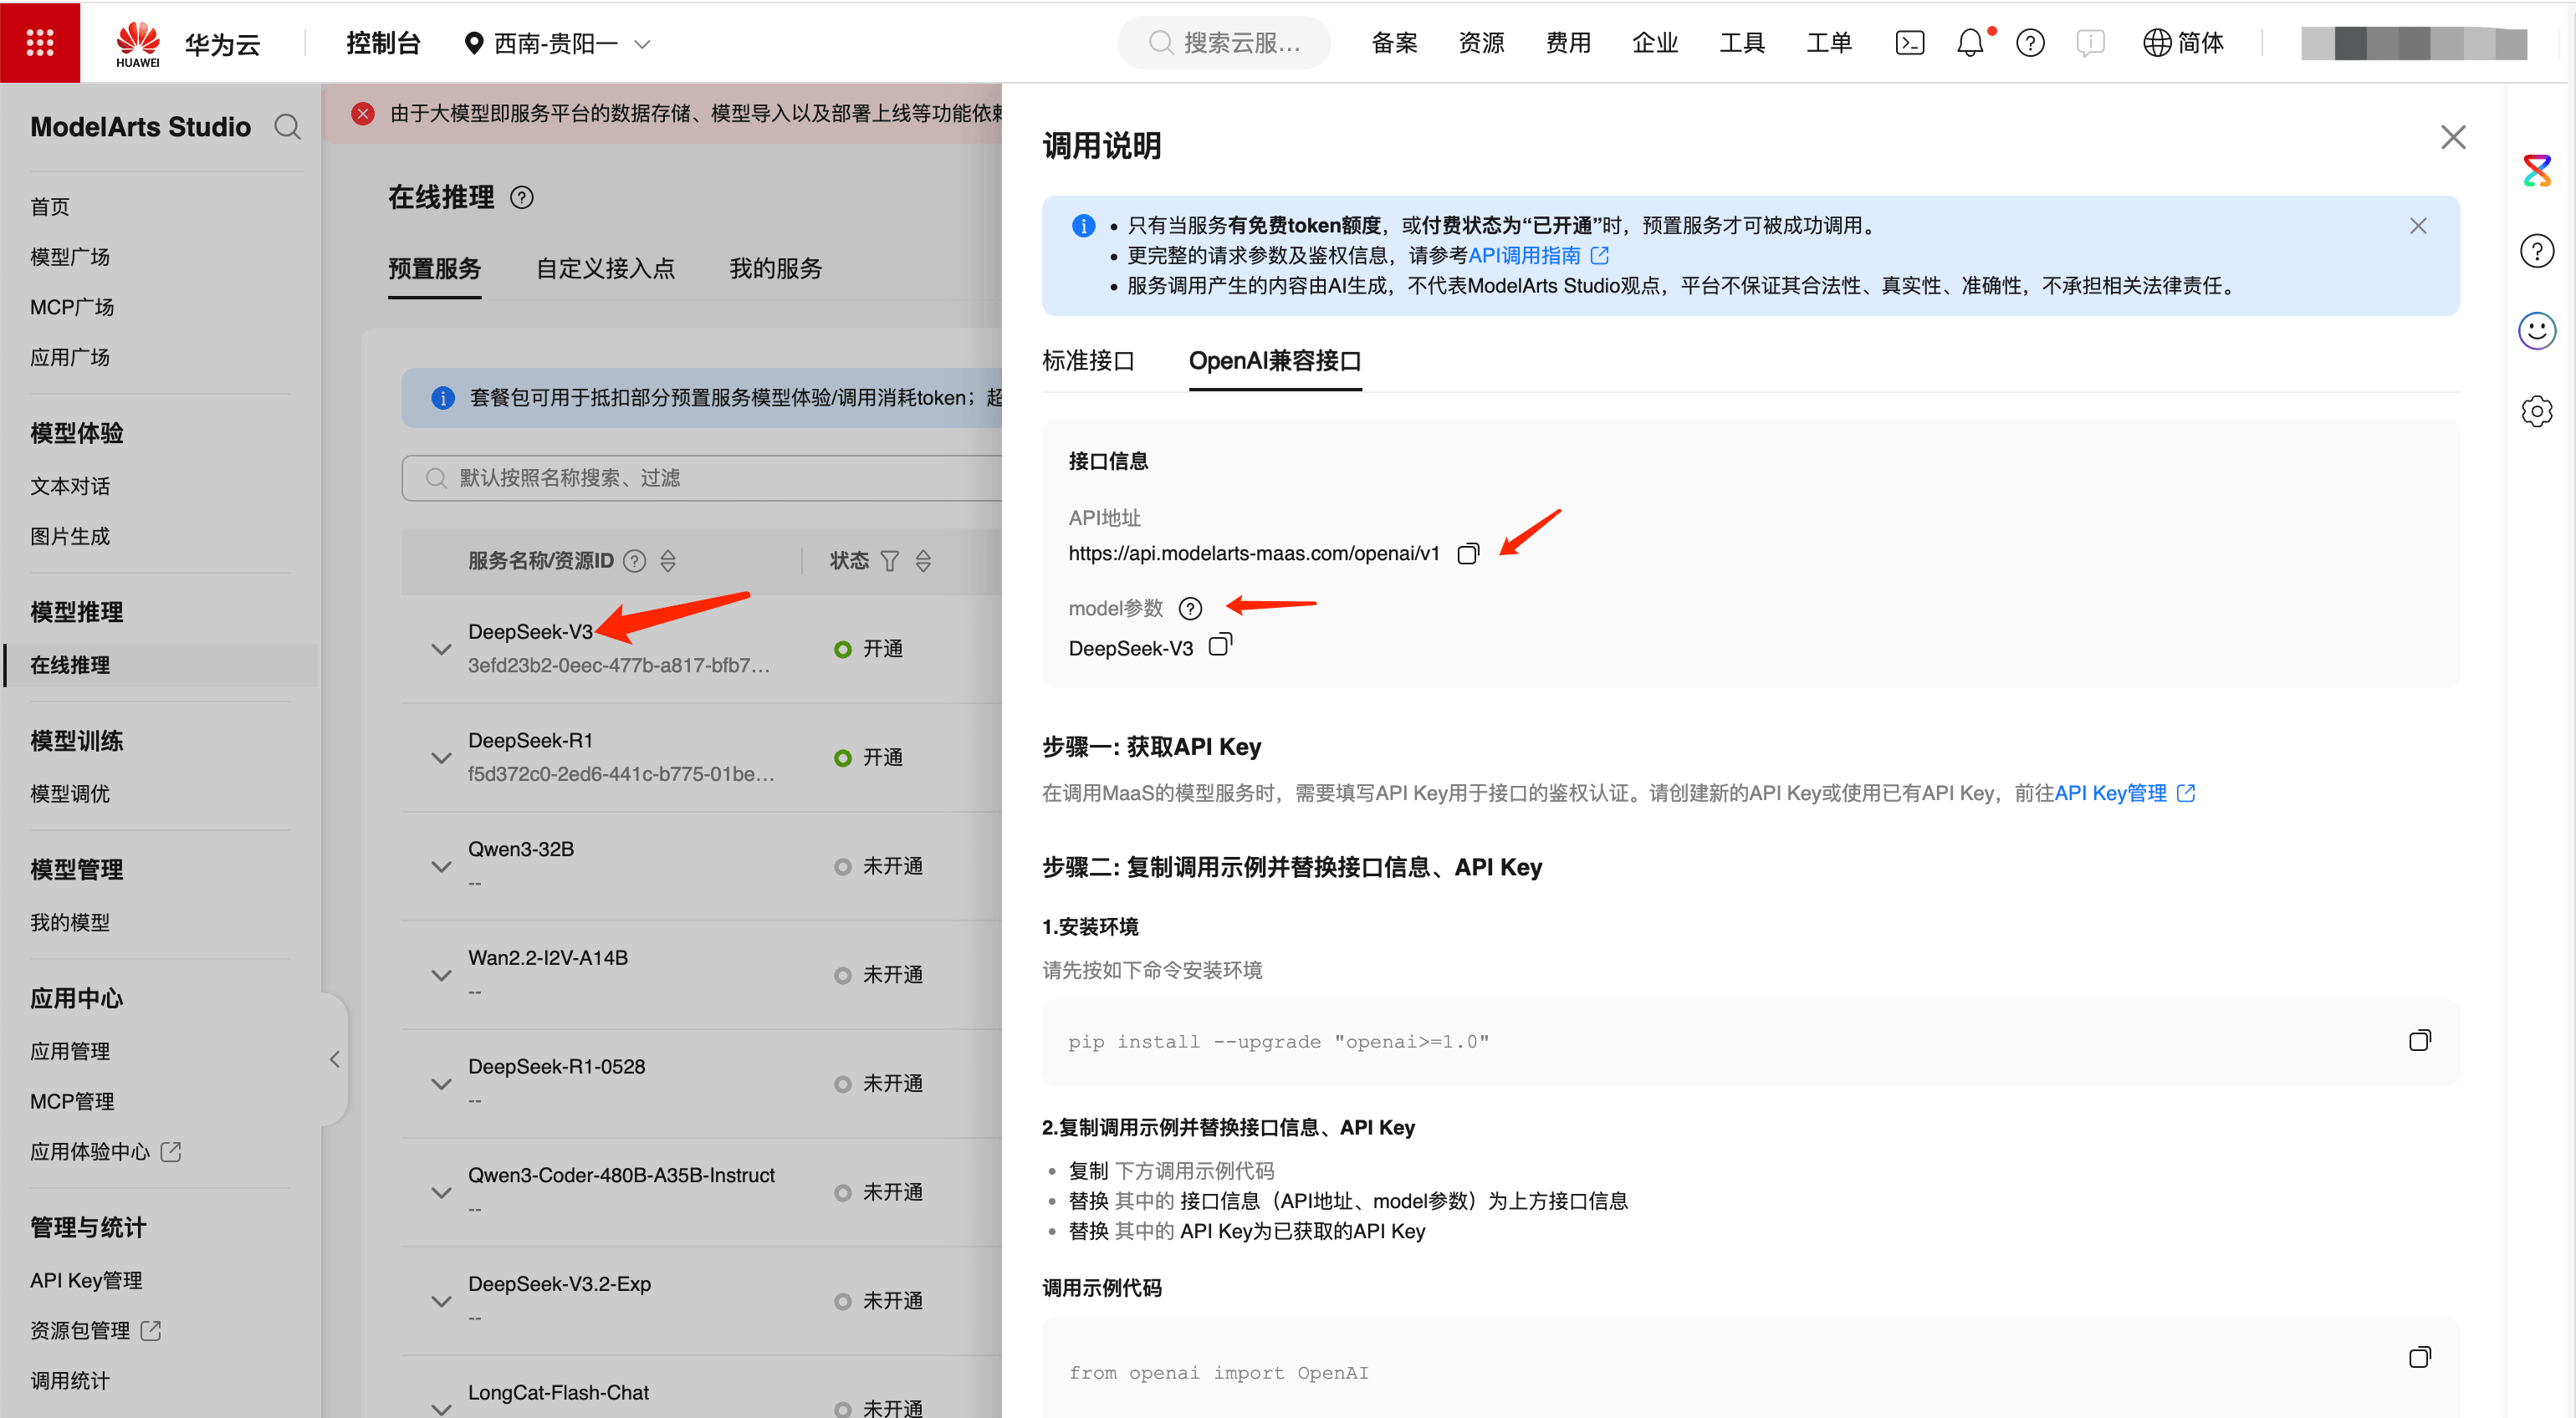Open the Huawei Cloud app grid icon
Viewport: 2576px width, 1418px height.
point(40,42)
